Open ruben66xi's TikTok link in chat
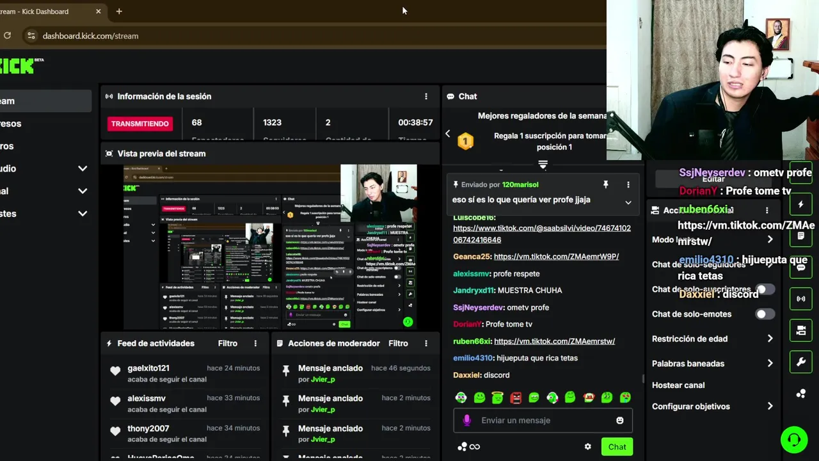Screen dimensions: 819x461 point(554,341)
